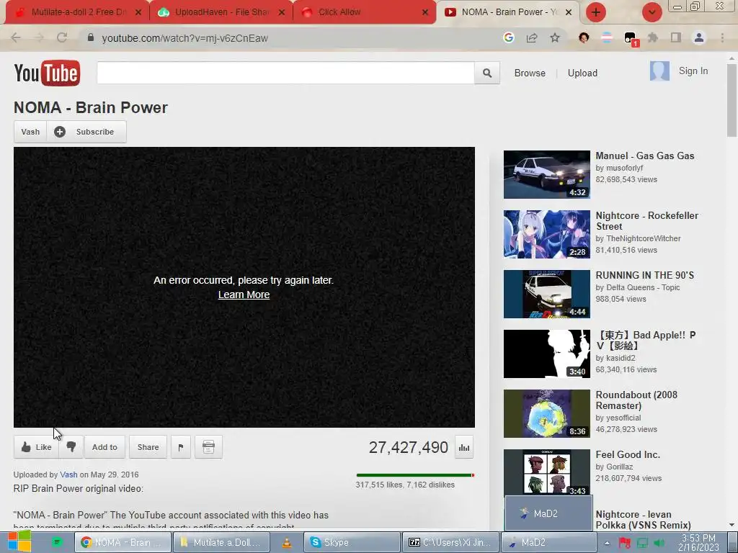738x553 pixels.
Task: Click the extension icon with red badge
Action: pyautogui.click(x=631, y=39)
